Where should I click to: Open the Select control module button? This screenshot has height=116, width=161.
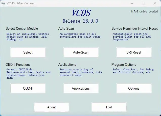click(28, 52)
